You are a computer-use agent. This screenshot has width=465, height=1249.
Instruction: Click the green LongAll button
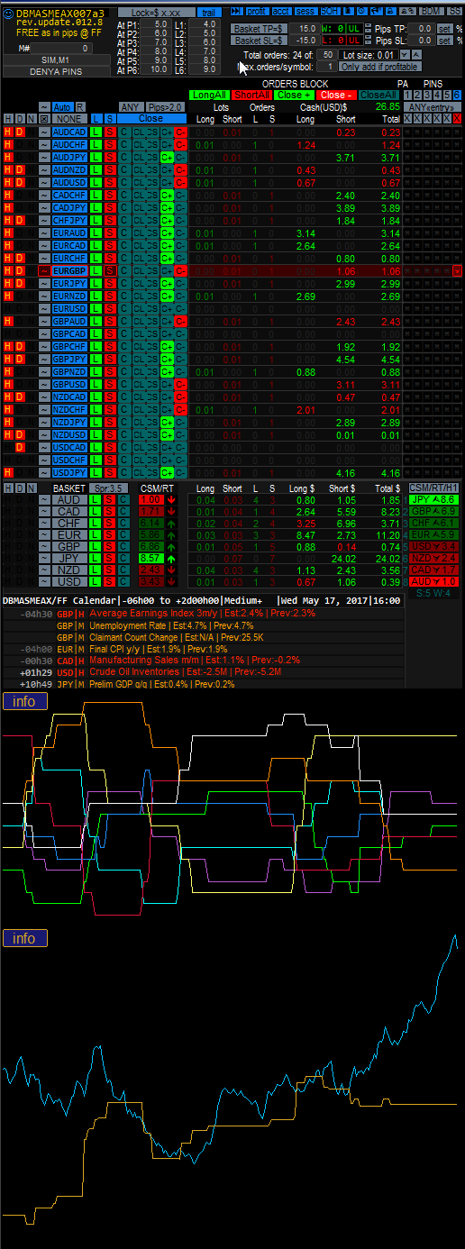coord(209,95)
